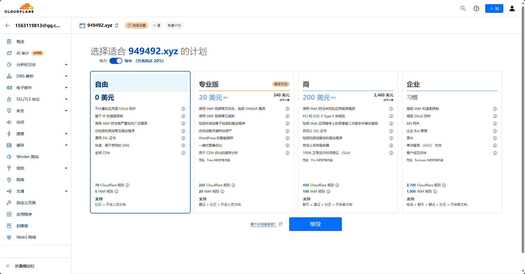Click the AI 审计 sidebar icon
Viewport: 525px width, 274px height.
tap(9, 53)
